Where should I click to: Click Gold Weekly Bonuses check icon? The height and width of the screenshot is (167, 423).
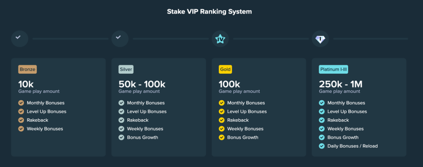pos(222,129)
